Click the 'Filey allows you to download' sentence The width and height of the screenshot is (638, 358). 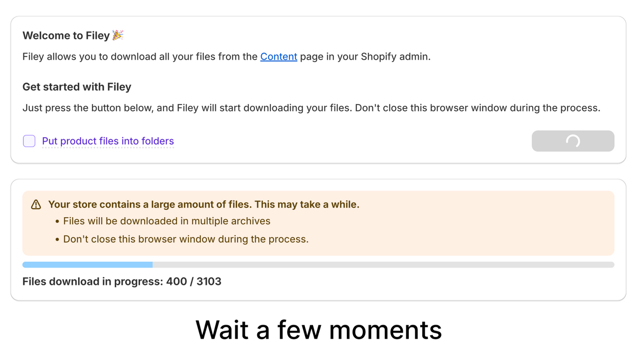click(x=226, y=57)
